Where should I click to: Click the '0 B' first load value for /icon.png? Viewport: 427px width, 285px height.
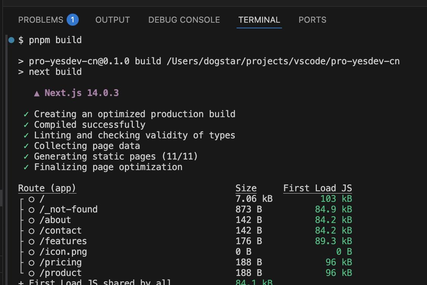tap(344, 252)
